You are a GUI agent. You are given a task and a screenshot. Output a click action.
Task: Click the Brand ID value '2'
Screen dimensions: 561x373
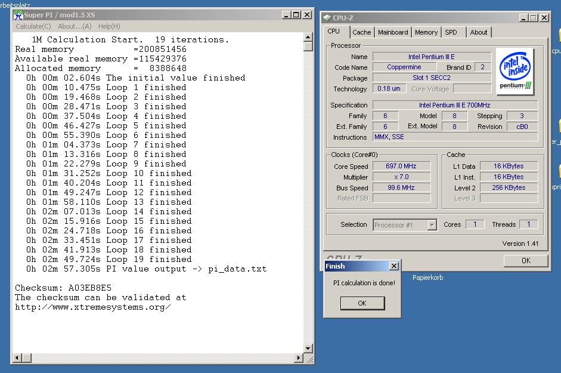click(x=483, y=67)
